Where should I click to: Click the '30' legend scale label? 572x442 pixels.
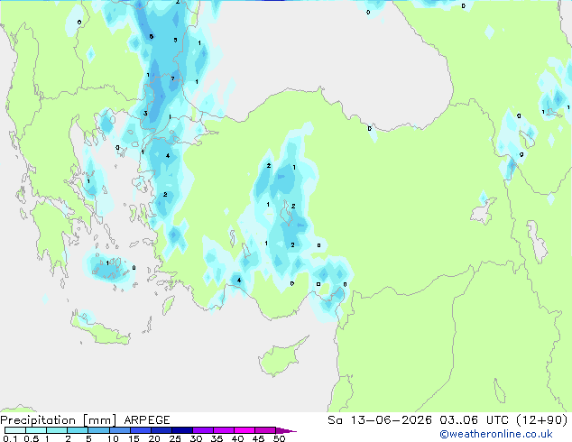click(x=196, y=438)
